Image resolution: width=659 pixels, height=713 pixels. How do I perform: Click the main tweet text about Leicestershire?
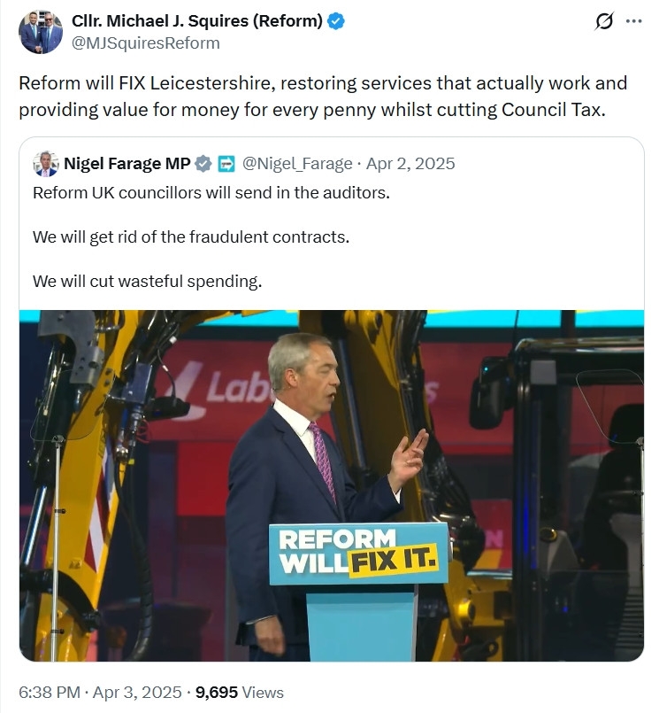tap(323, 97)
